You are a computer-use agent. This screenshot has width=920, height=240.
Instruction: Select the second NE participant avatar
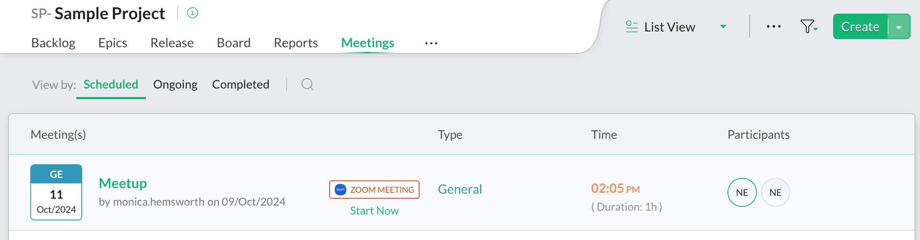[x=776, y=192]
